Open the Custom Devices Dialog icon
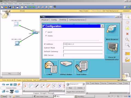 click(x=55, y=7)
